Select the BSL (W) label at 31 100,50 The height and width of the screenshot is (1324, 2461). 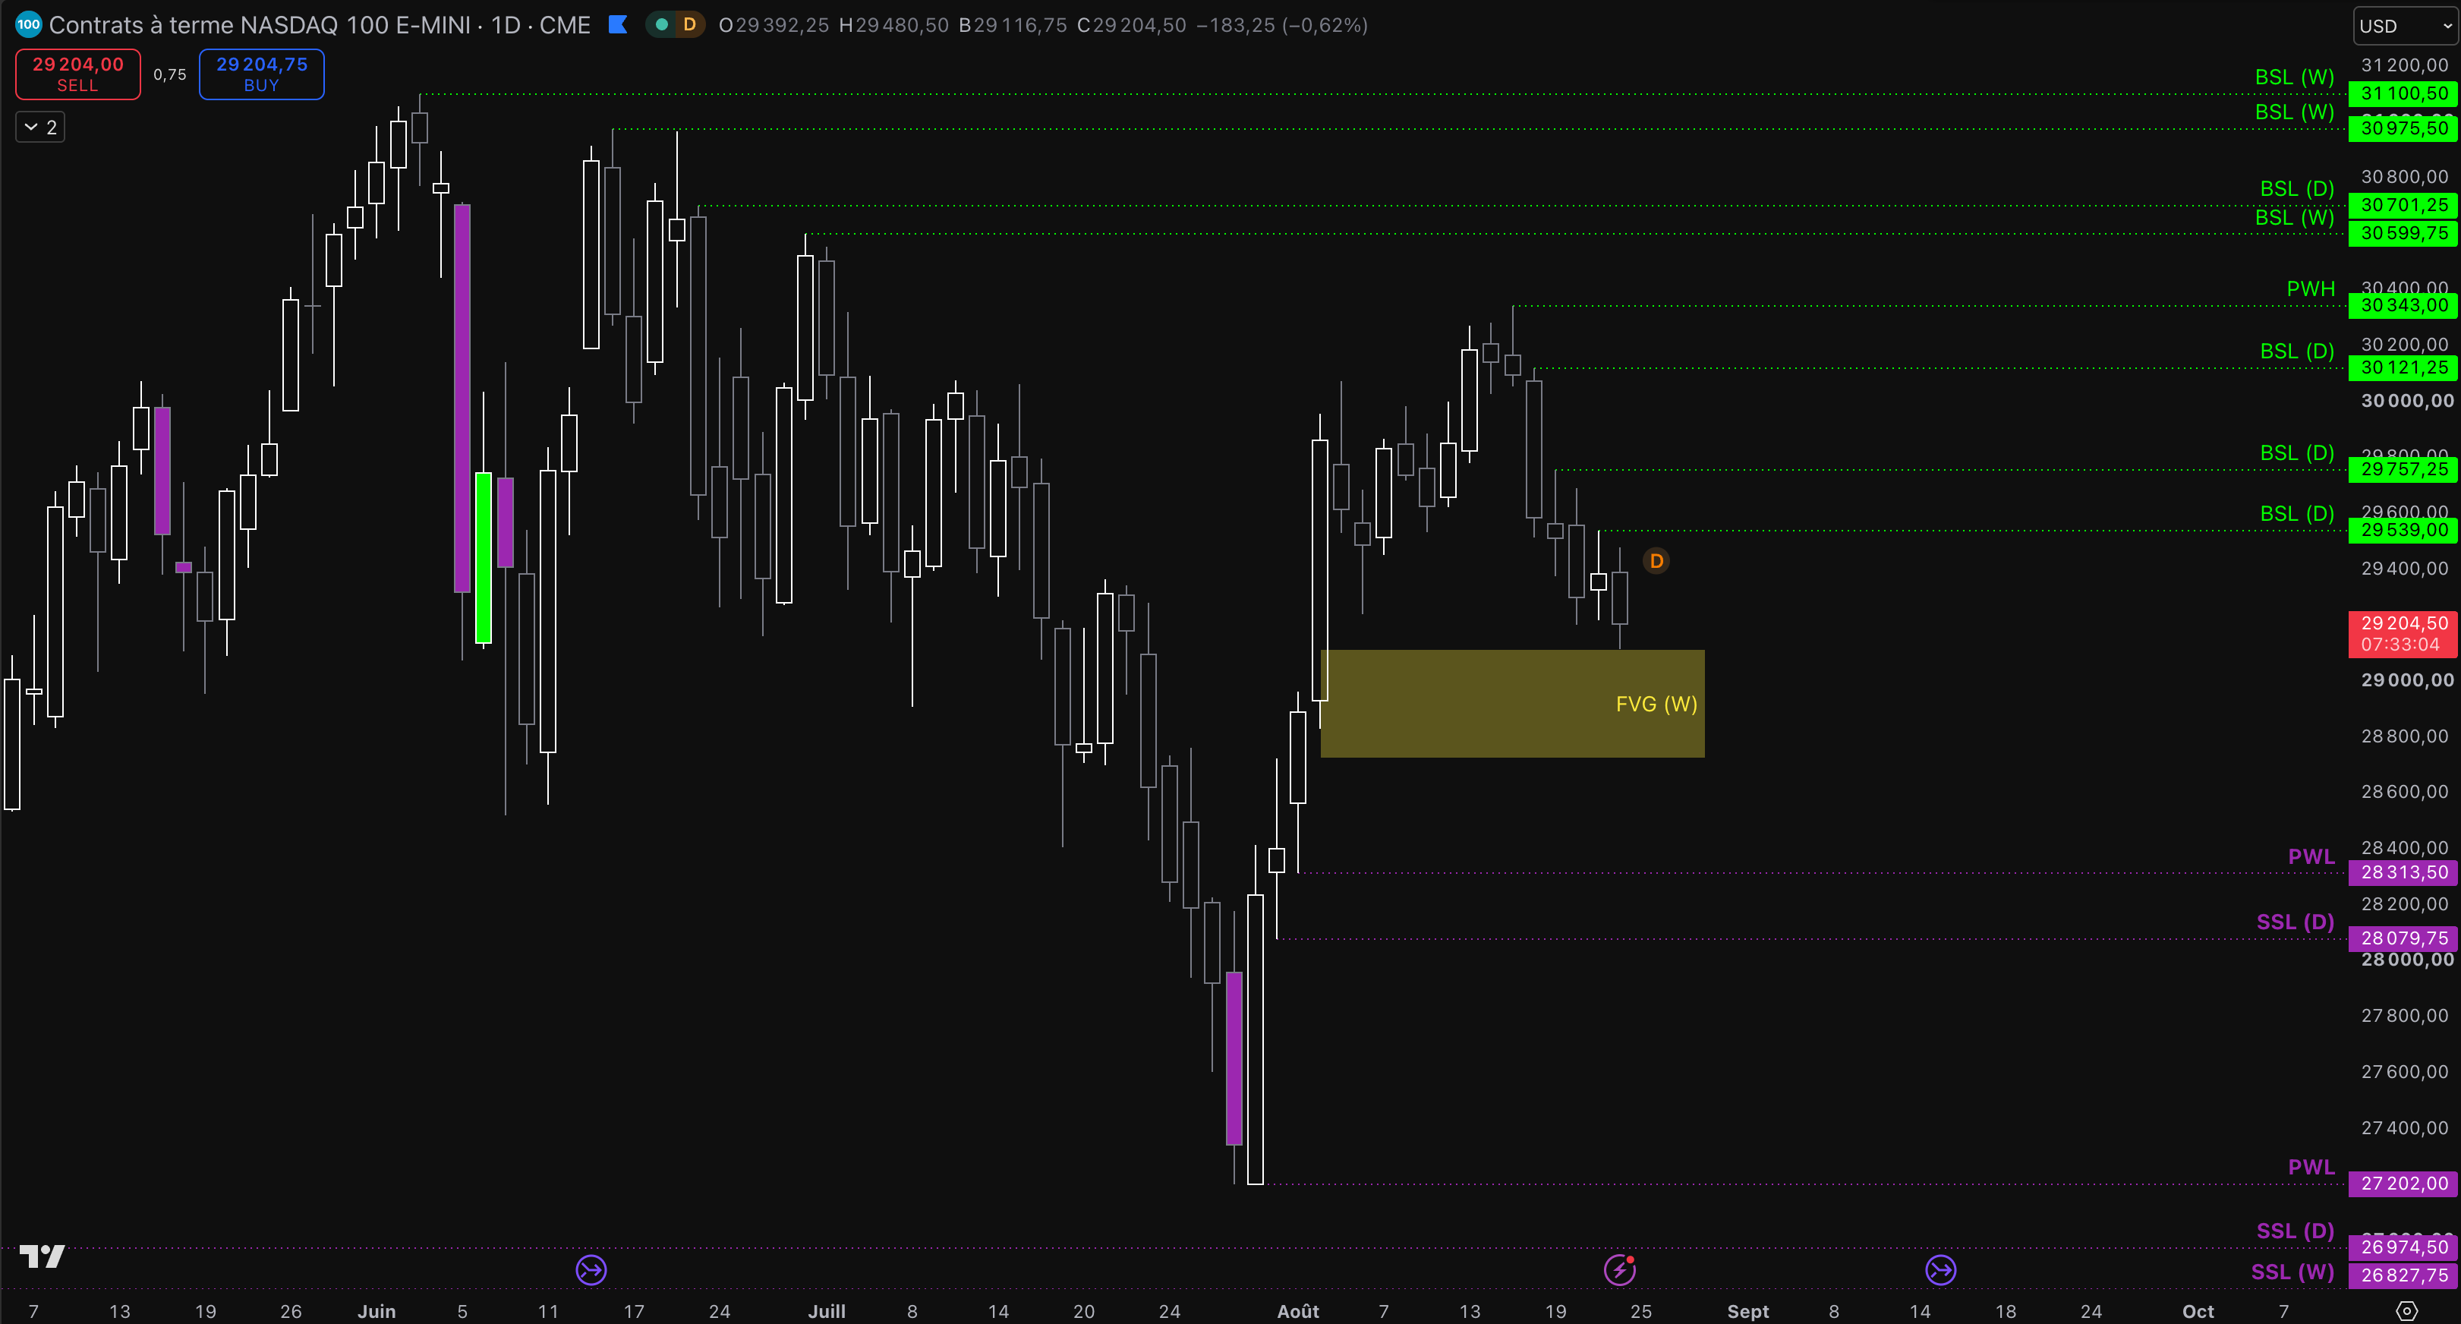pyautogui.click(x=2294, y=77)
